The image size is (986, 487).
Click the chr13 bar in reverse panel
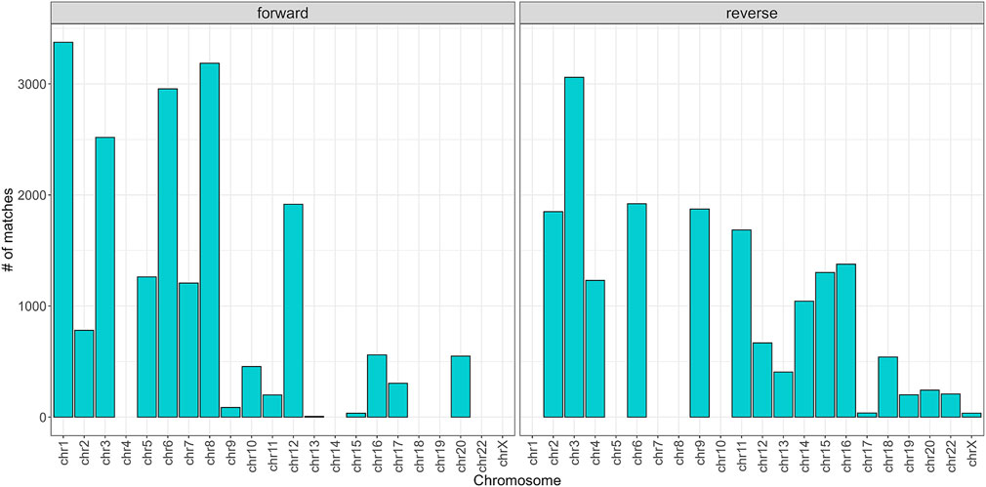(x=784, y=394)
